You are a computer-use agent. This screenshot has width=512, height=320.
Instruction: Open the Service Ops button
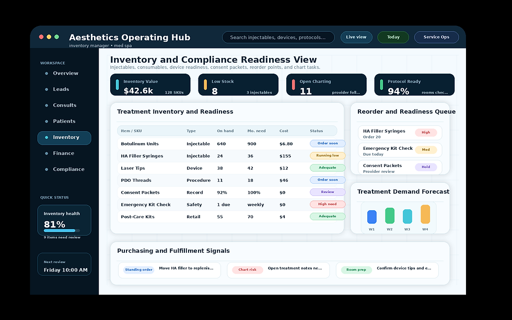click(436, 37)
